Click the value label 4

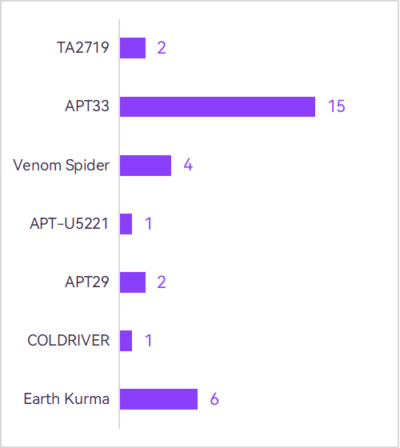coord(188,165)
